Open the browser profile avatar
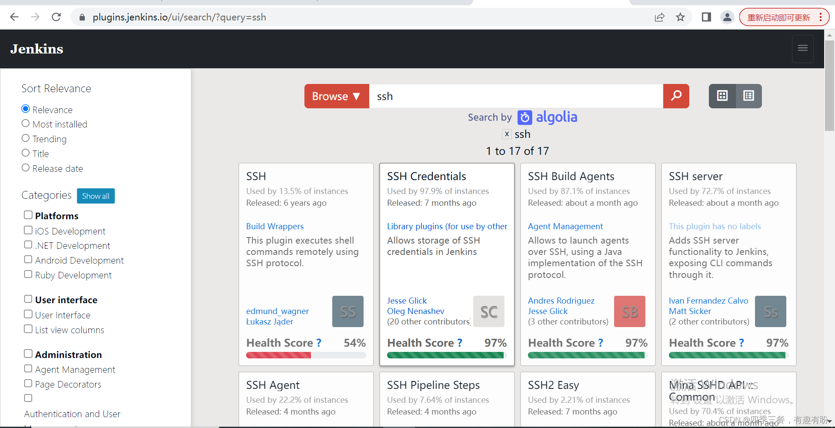 (x=727, y=17)
